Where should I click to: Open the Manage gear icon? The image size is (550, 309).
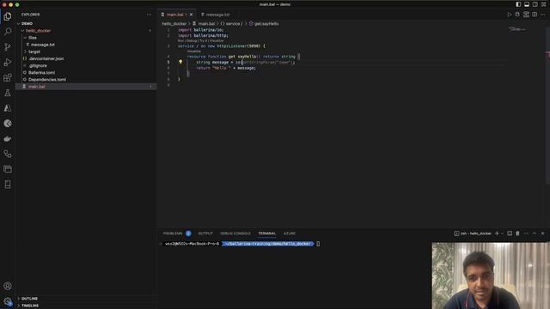[x=8, y=301]
